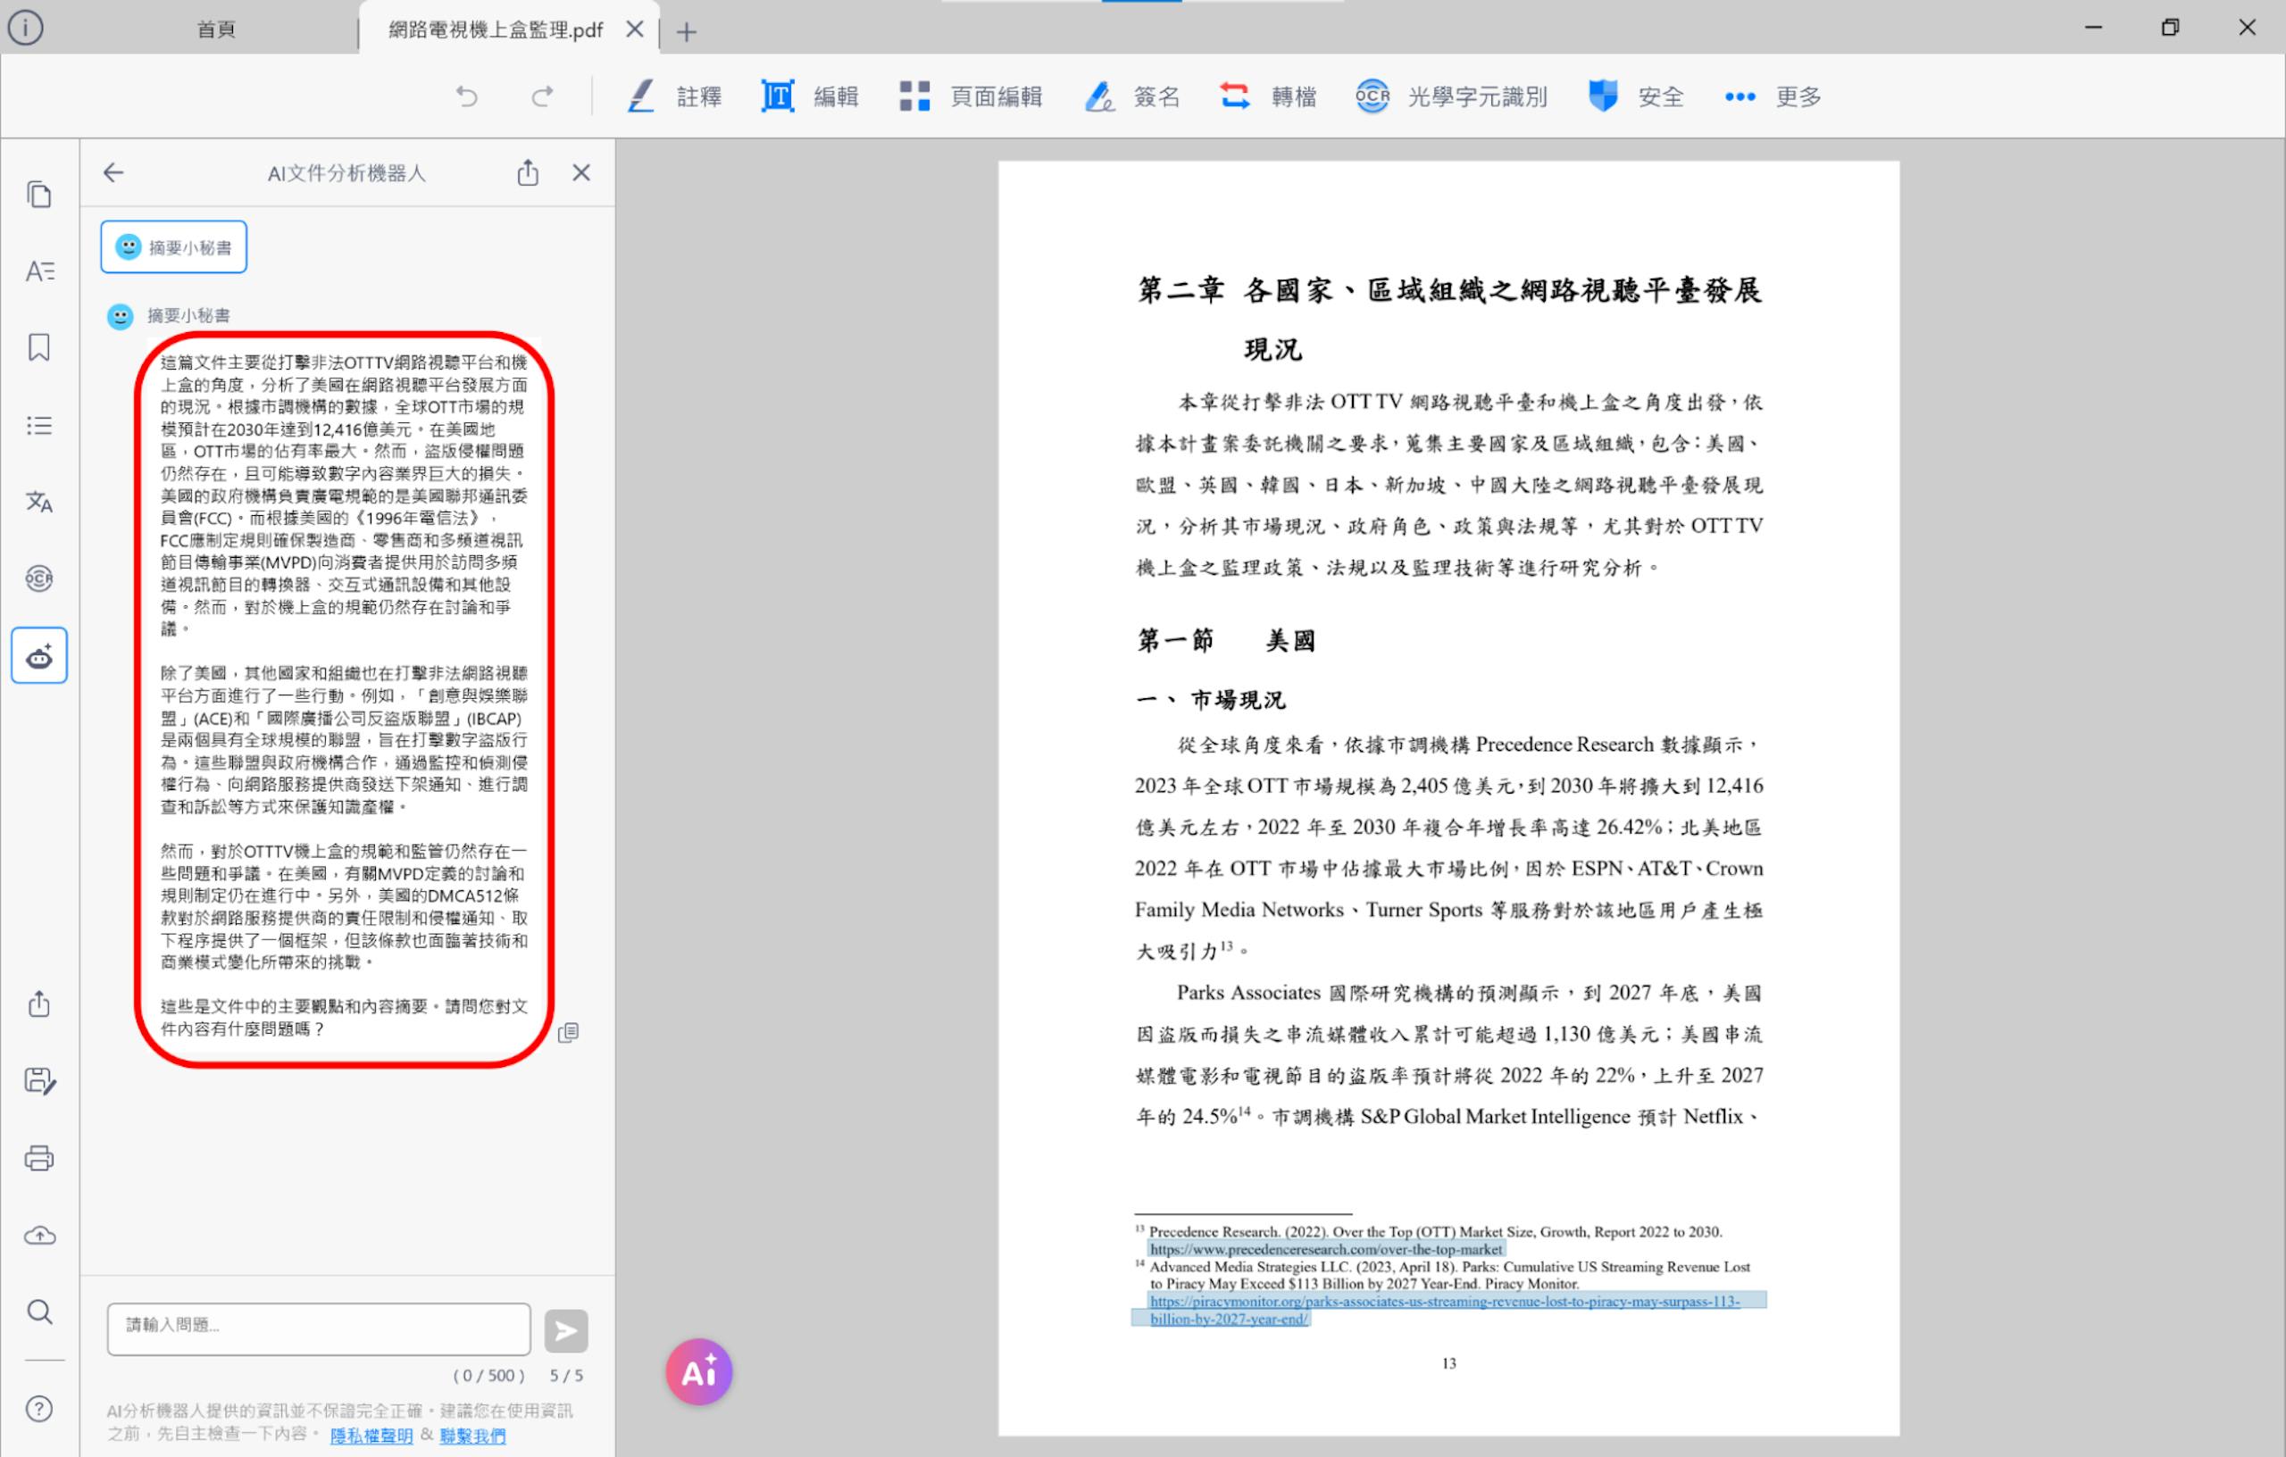
Task: Open the OCR sidebar icon
Action: (x=39, y=578)
